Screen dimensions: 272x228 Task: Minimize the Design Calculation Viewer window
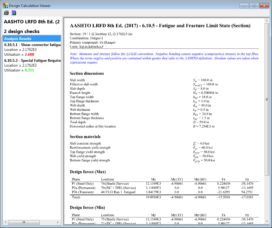pyautogui.click(x=244, y=5)
